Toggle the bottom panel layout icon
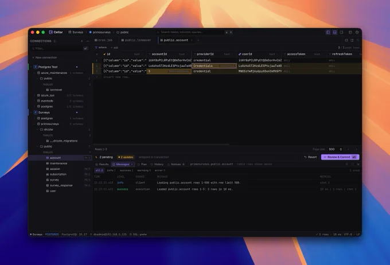The width and height of the screenshot is (390, 265). pyautogui.click(x=335, y=32)
